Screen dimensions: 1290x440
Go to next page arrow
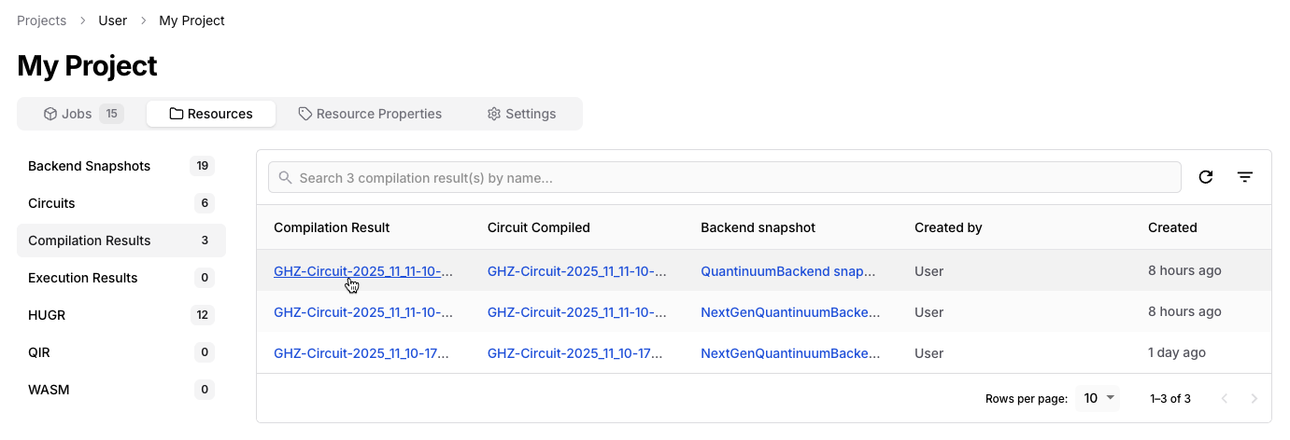click(1255, 398)
